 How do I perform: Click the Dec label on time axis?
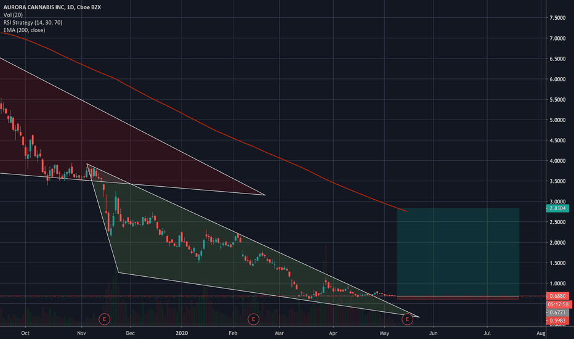131,333
